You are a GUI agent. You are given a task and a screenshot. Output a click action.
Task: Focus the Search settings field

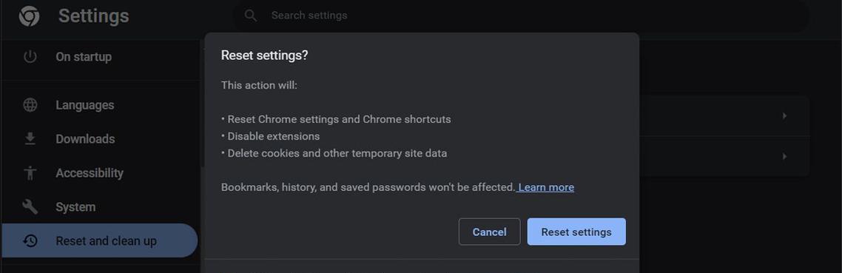521,16
